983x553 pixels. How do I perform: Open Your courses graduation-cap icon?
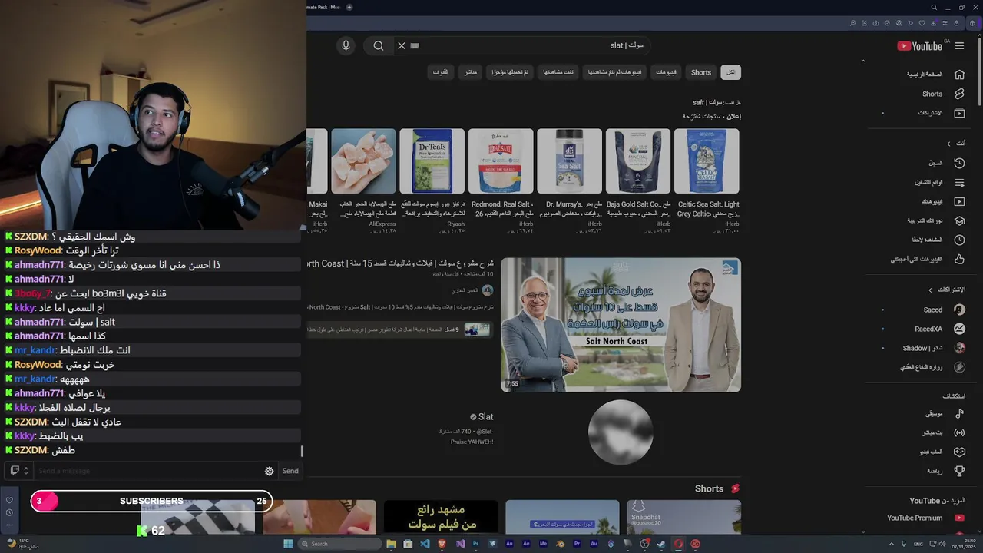pos(959,220)
